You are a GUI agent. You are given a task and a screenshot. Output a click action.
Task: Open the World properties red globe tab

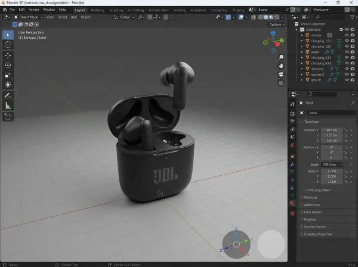[x=292, y=145]
